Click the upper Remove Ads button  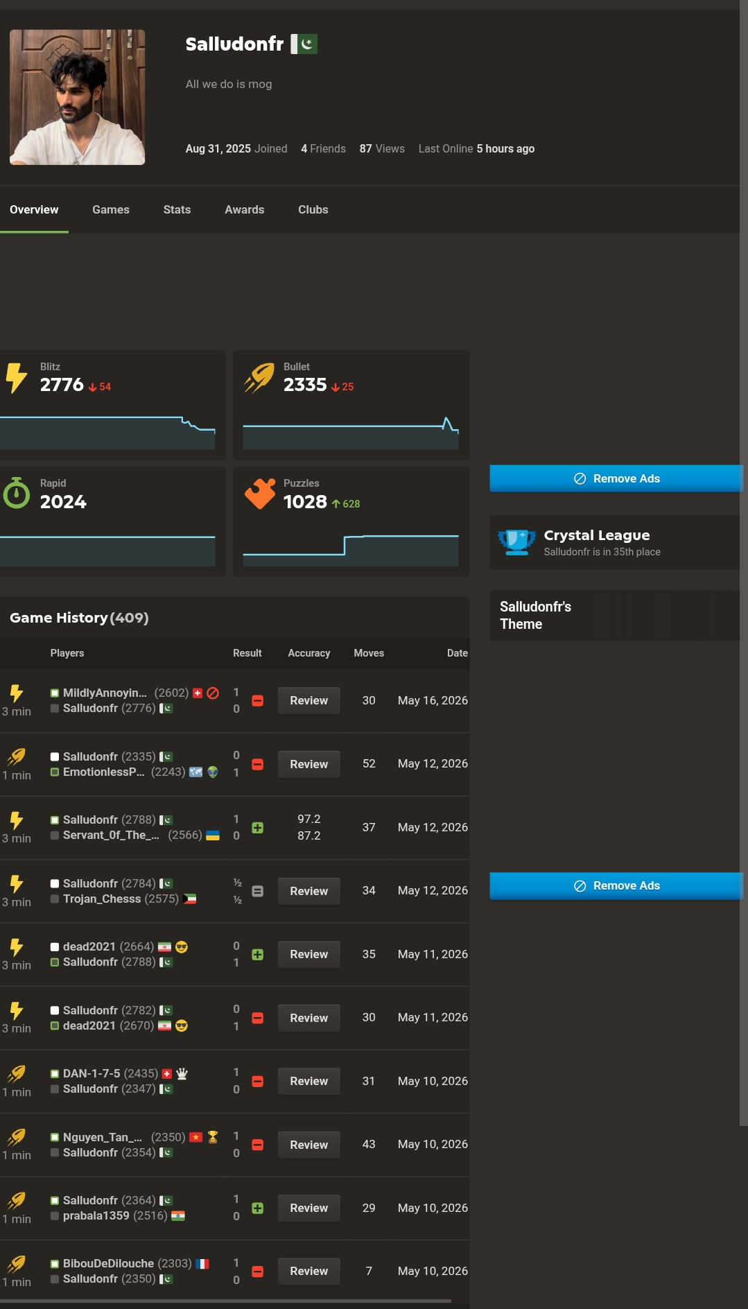(616, 478)
